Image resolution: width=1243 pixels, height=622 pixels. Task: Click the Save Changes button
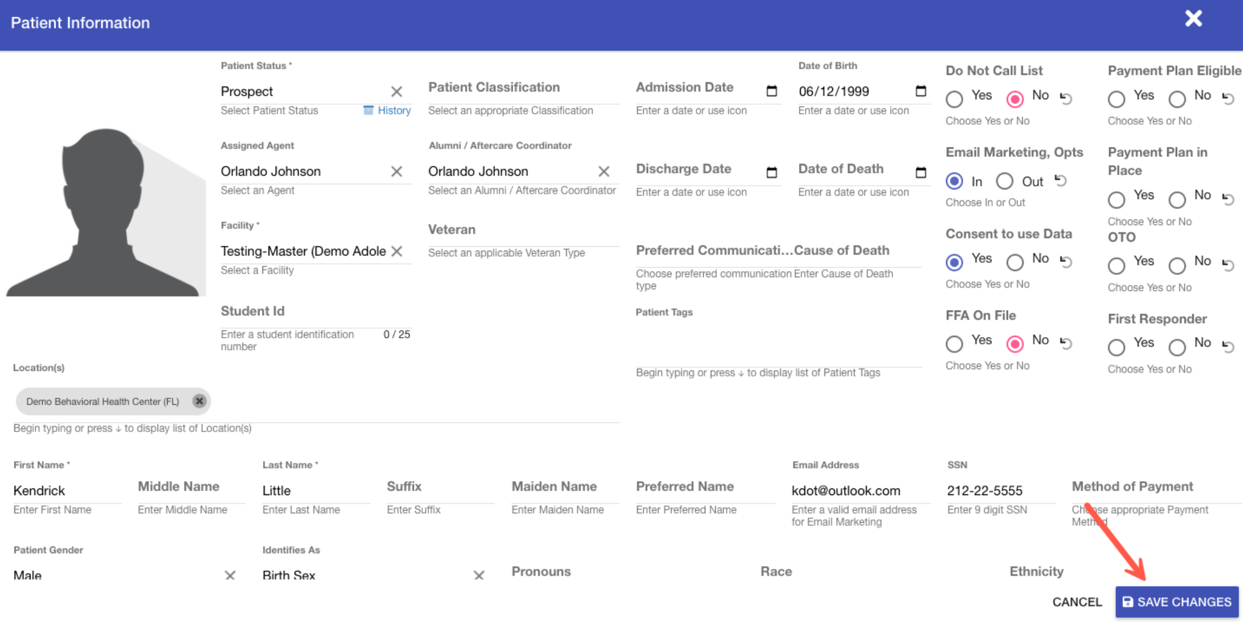(x=1177, y=602)
